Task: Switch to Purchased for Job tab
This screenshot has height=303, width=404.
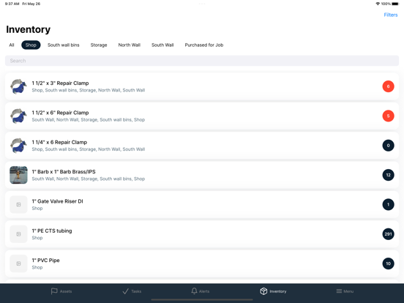Action: 204,45
